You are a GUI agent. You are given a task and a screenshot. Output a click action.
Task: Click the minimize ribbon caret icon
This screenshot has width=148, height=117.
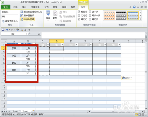tap(130, 7)
